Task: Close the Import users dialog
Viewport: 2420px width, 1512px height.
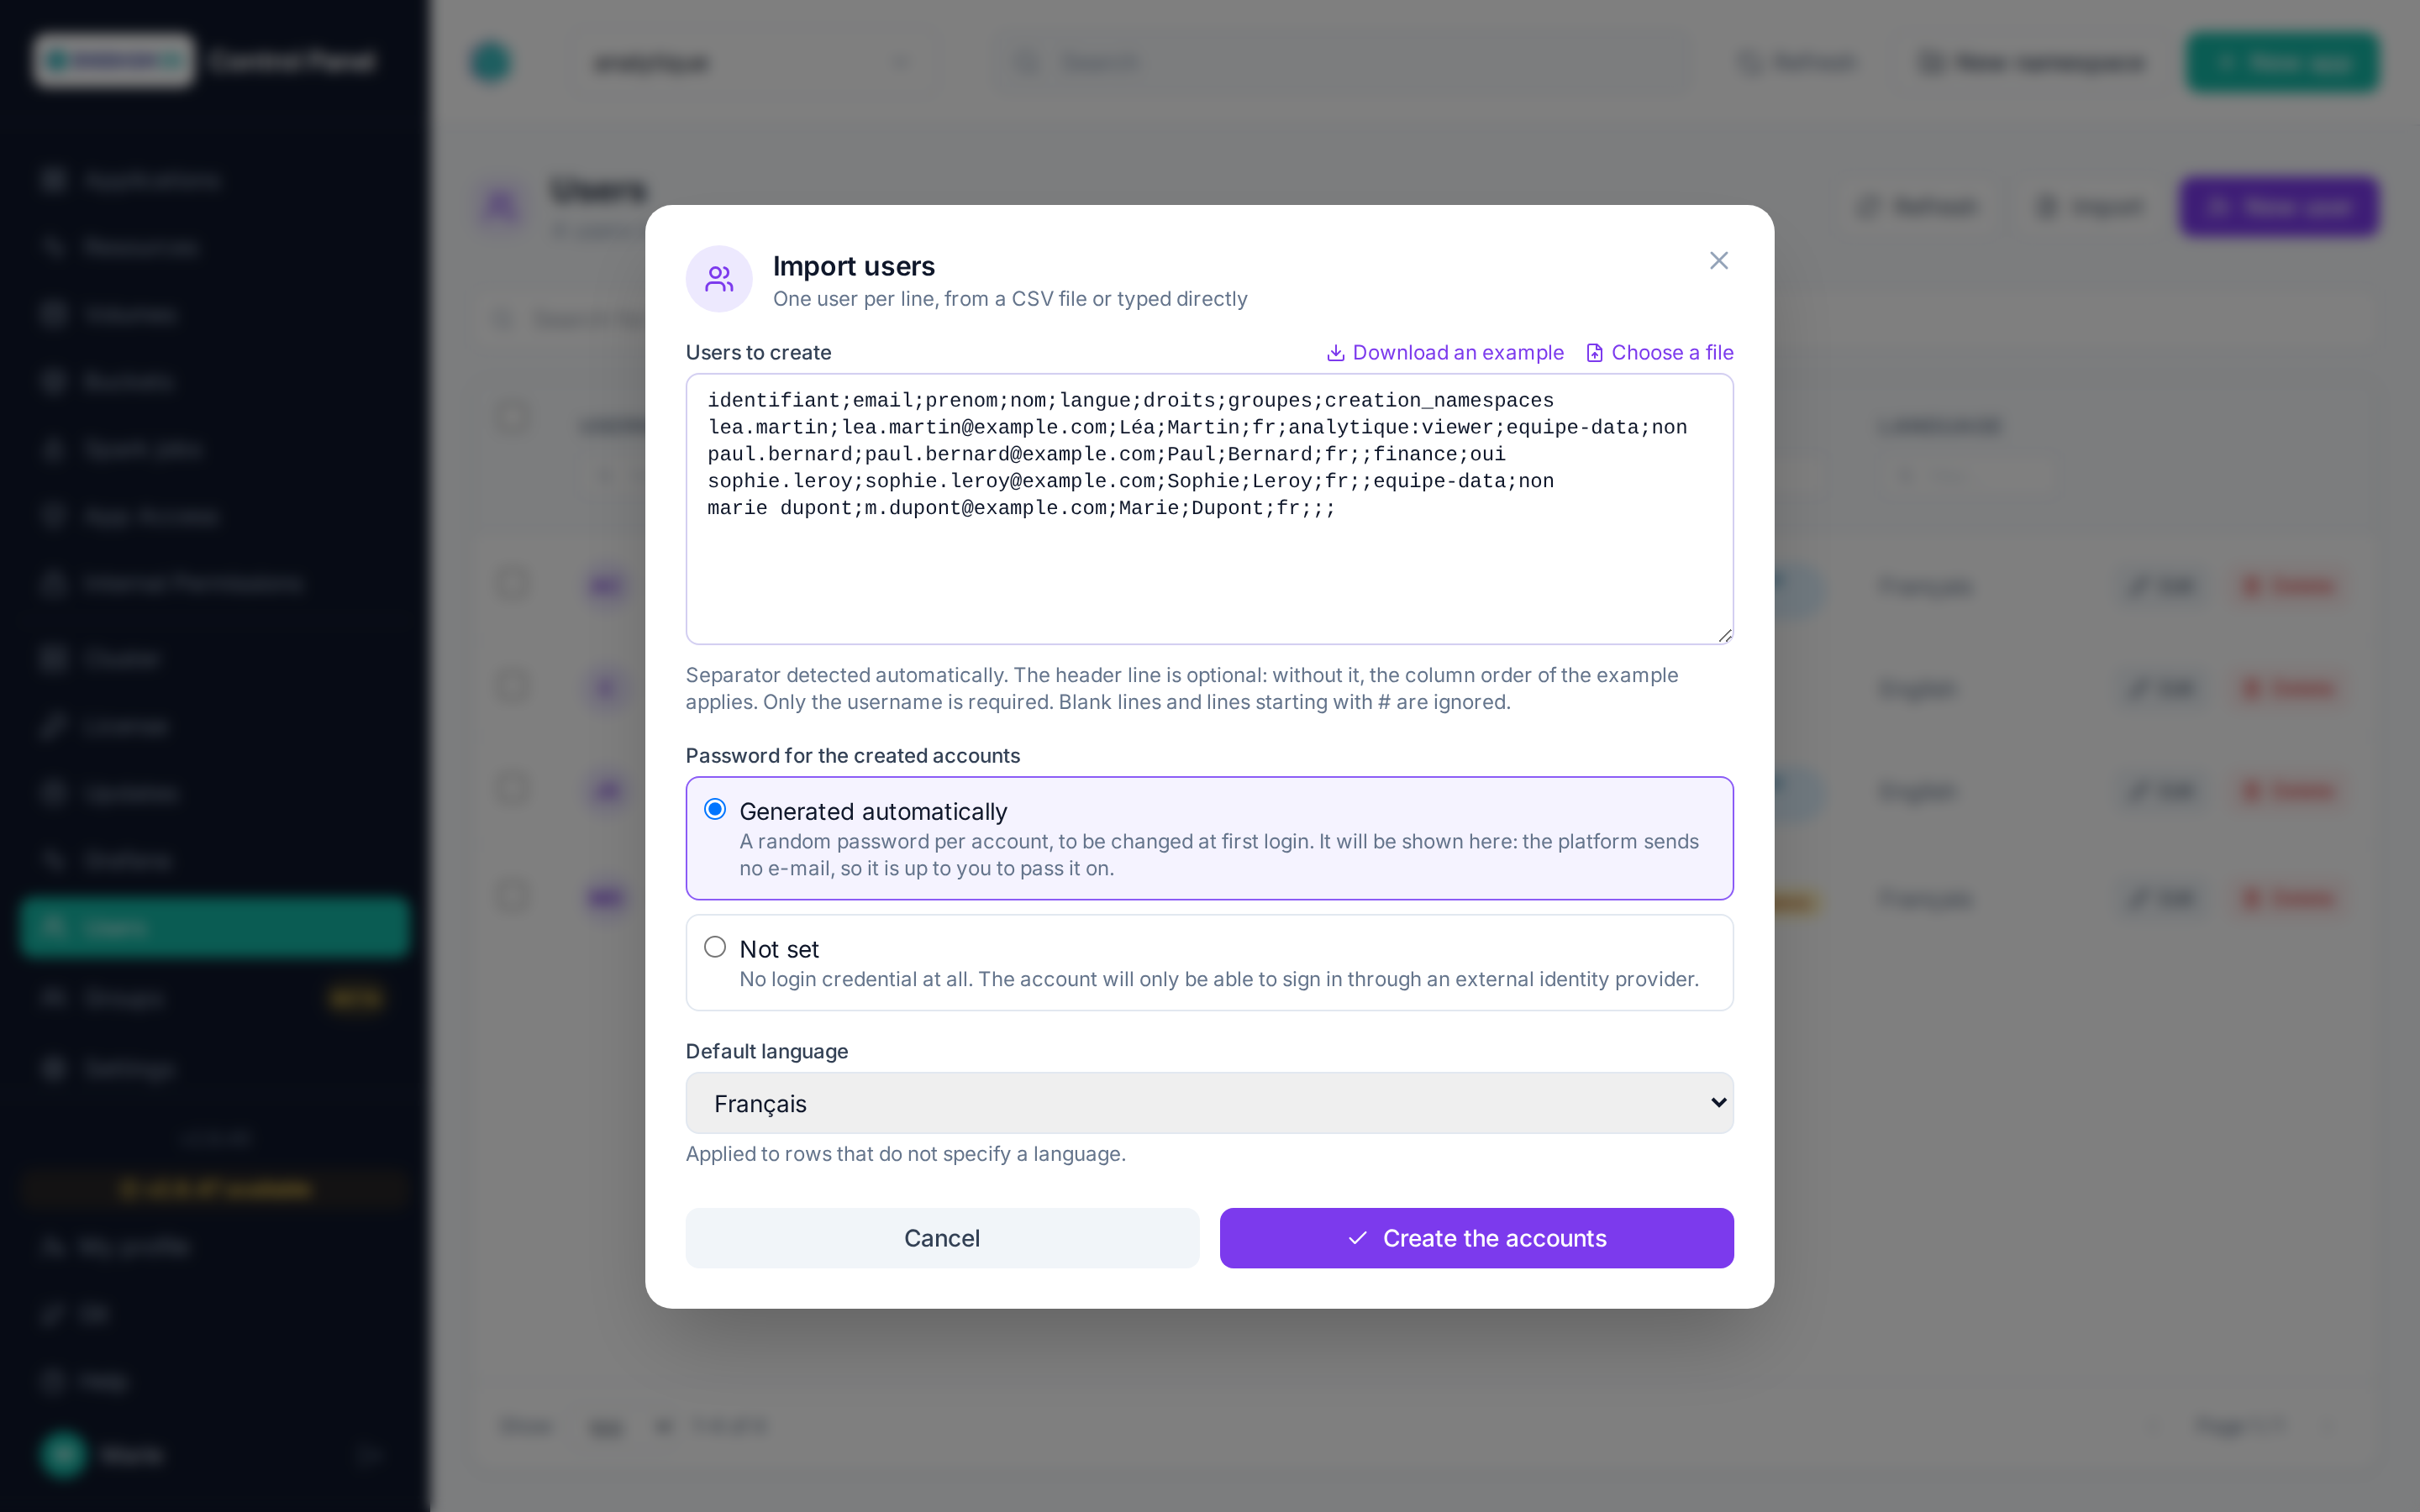Action: (1718, 261)
